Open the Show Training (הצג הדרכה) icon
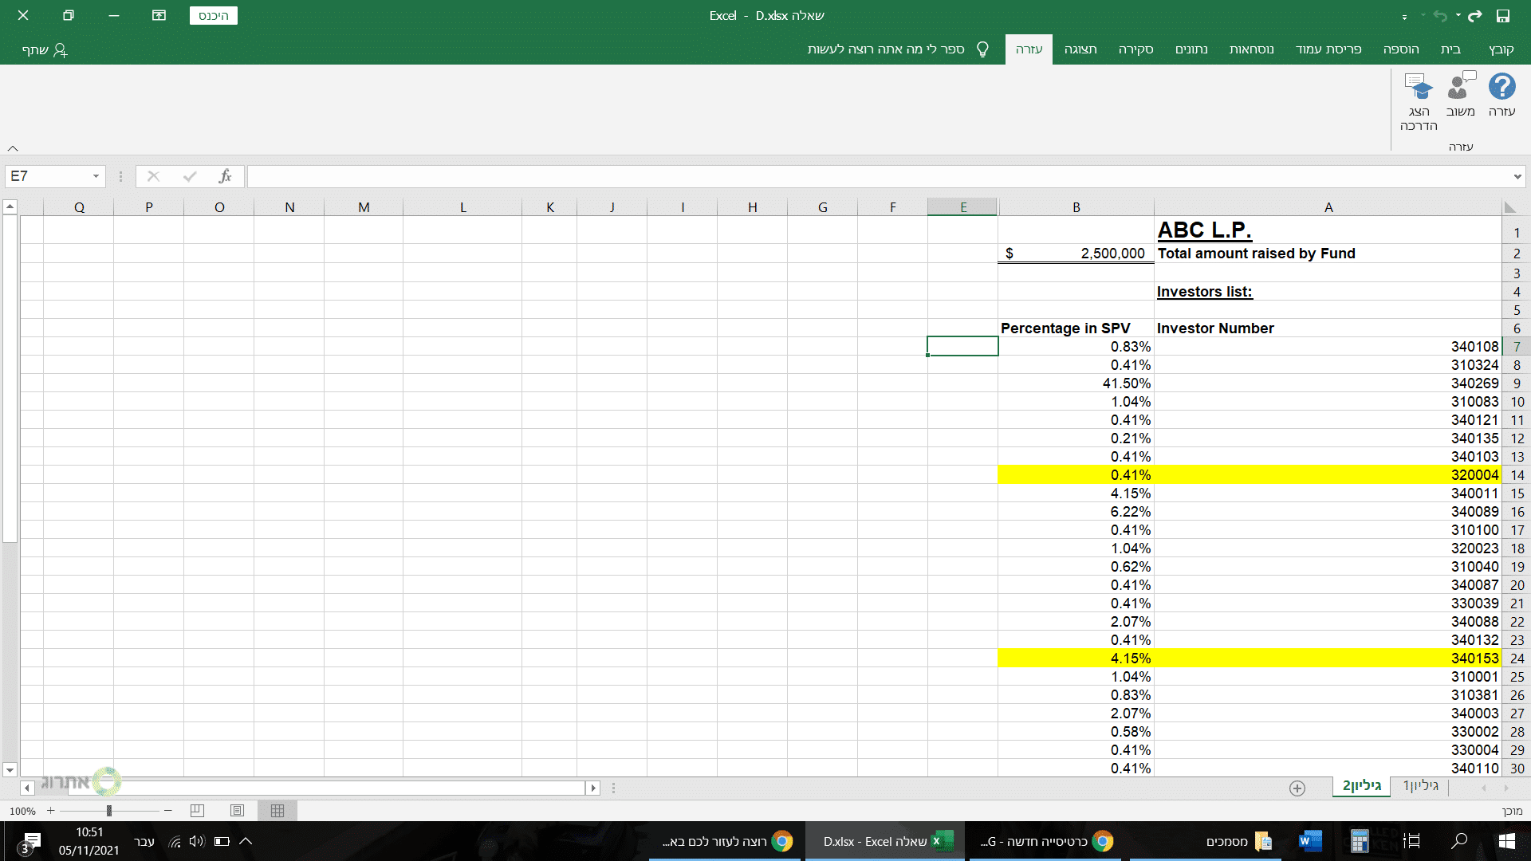Viewport: 1531px width, 861px height. (1419, 87)
